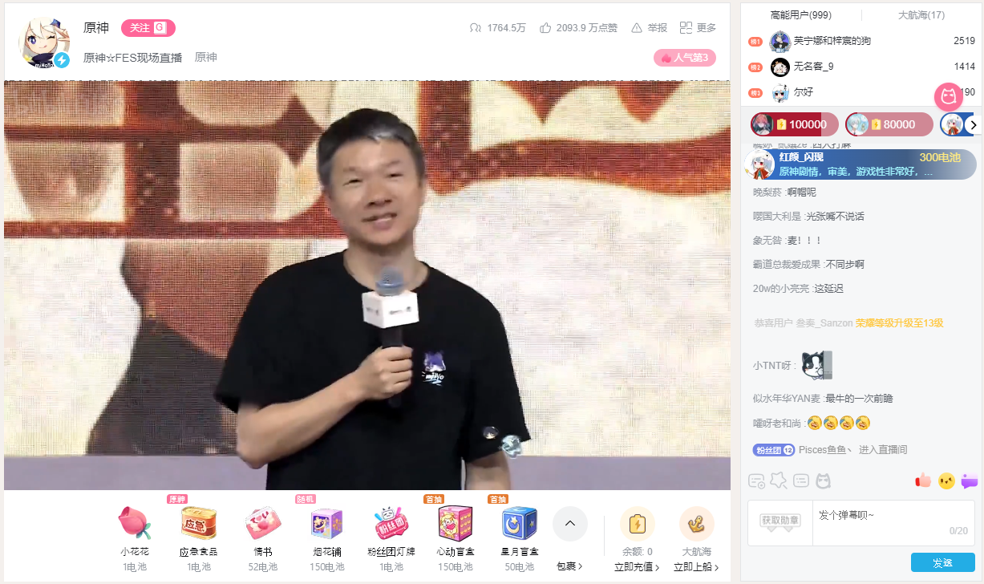Click the chat message 麦！！！
984x584 pixels.
coord(804,241)
